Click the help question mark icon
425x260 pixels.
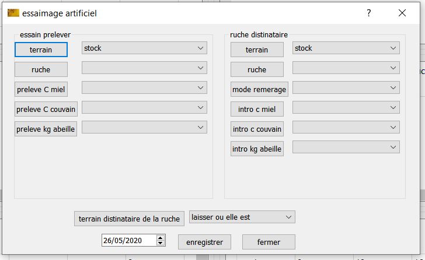coord(368,13)
